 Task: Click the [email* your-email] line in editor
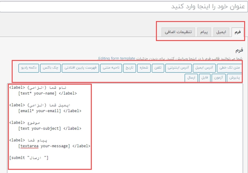click(50, 111)
